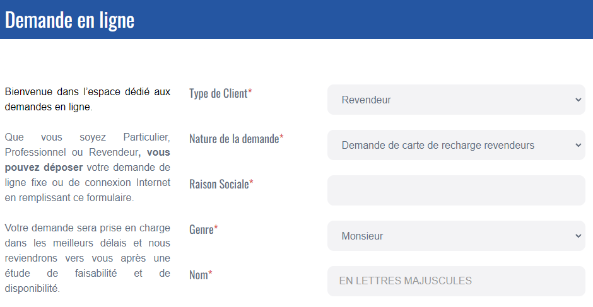Click the 'Demande en ligne' page heading
Image resolution: width=593 pixels, height=307 pixels.
69,20
